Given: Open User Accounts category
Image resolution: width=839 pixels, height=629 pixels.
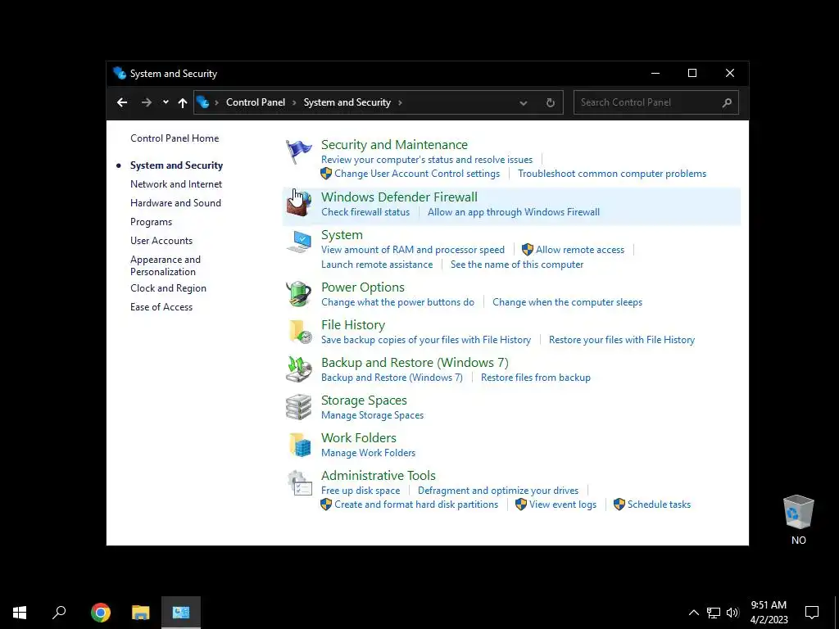Looking at the screenshot, I should coord(161,241).
